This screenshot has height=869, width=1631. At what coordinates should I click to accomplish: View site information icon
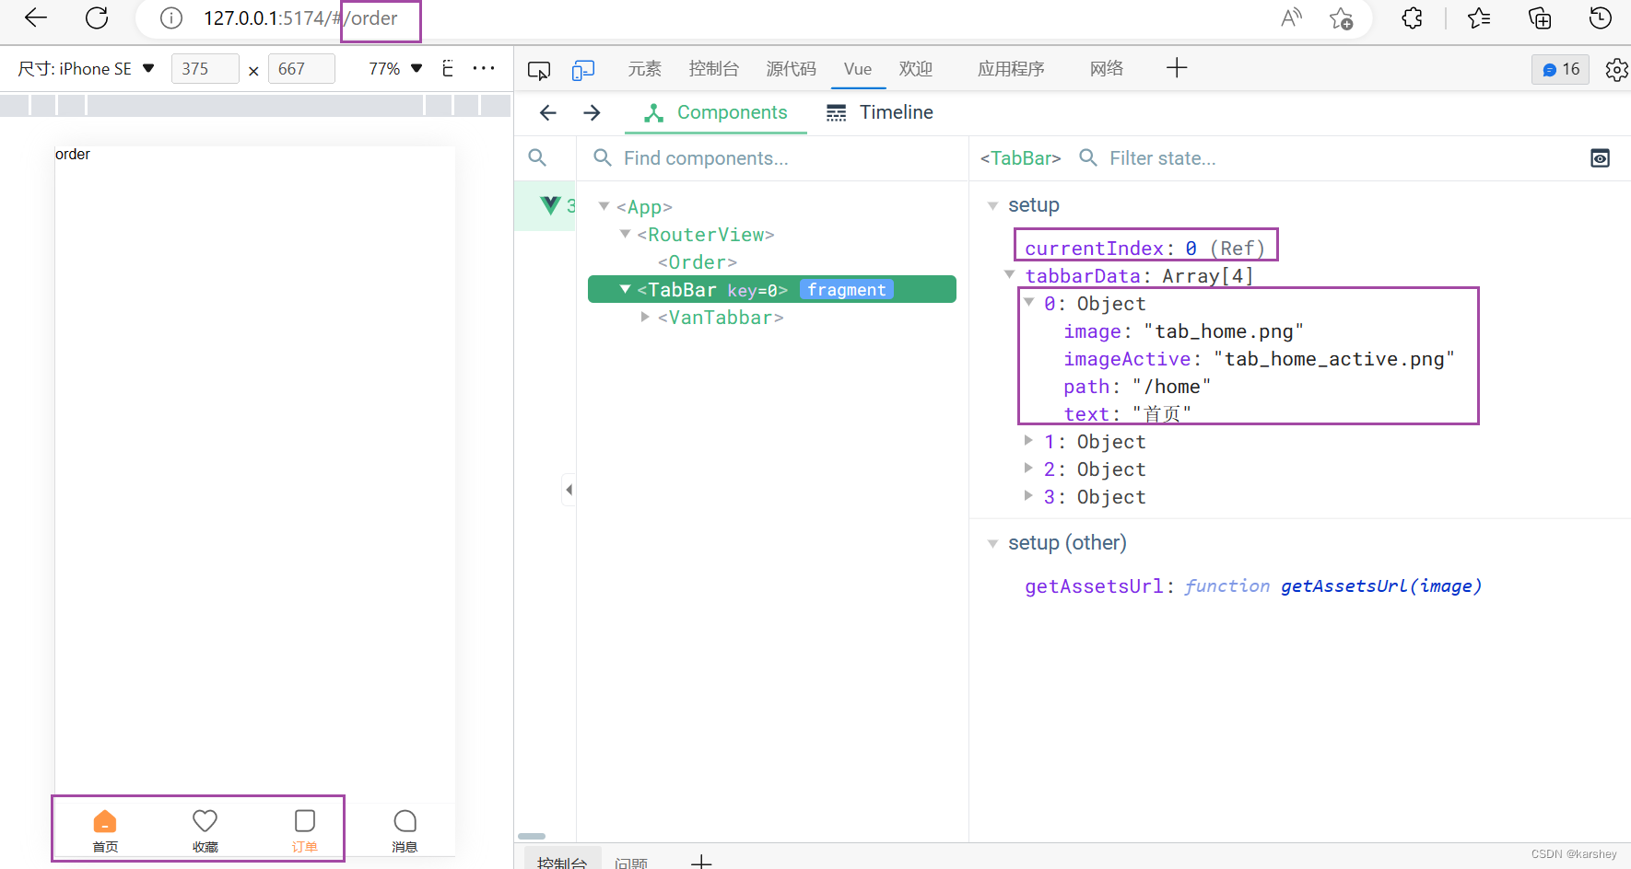click(x=171, y=18)
